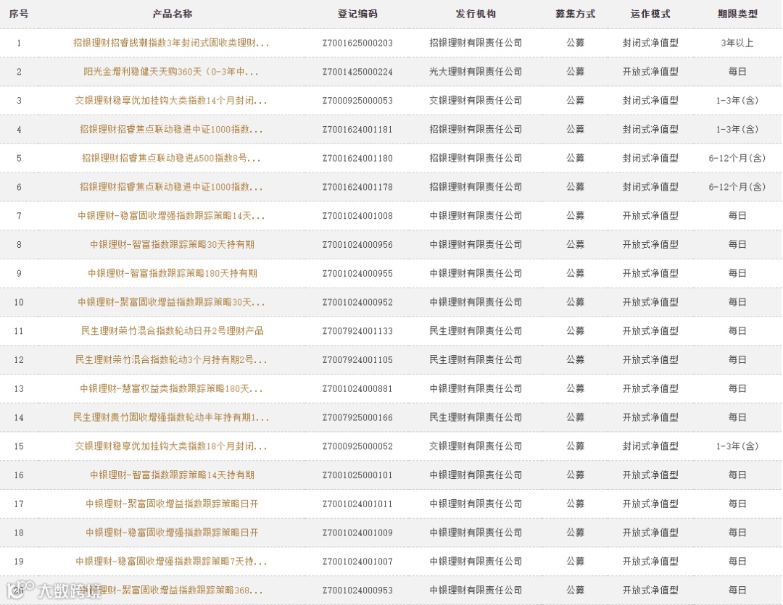
Task: Open 民生理财荣竹混合指数轮动日开2号理财产品 link
Action: tap(173, 331)
